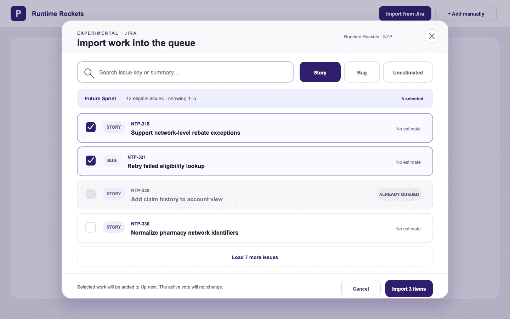Click the Import from Jira button

(x=405, y=14)
